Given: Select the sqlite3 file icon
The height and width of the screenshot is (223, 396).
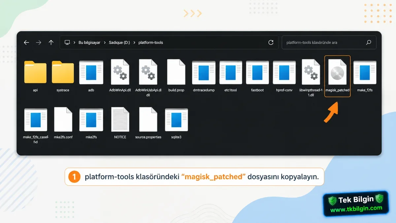Looking at the screenshot, I should (176, 120).
